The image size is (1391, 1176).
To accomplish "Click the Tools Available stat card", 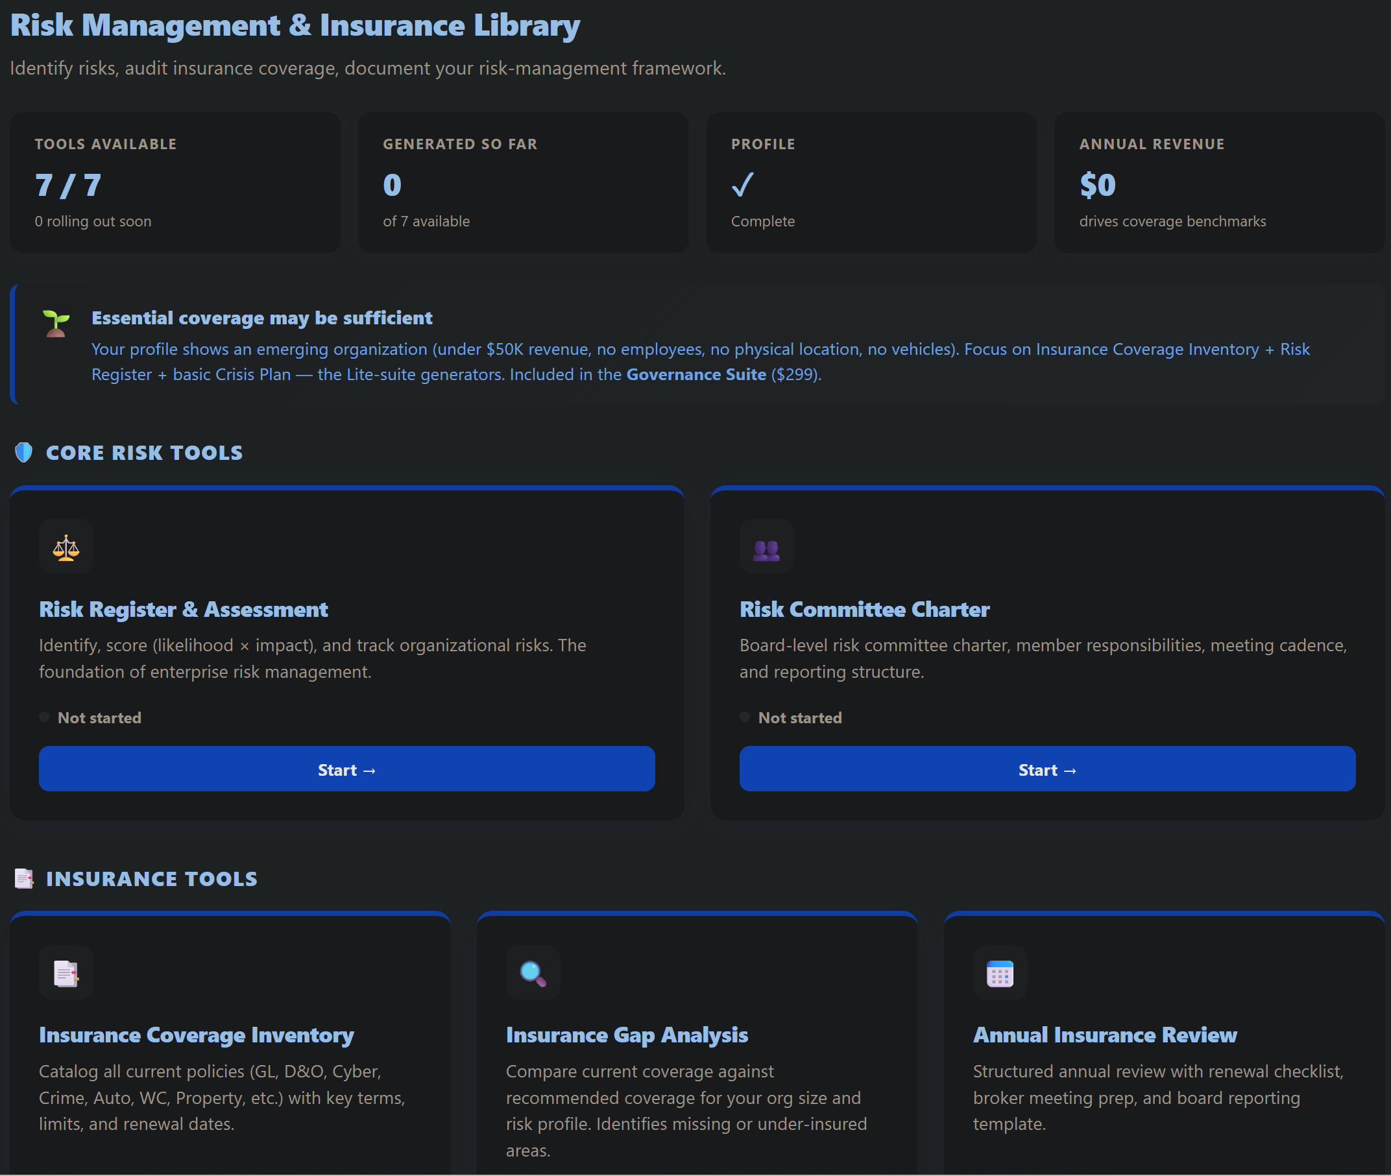I will [175, 183].
